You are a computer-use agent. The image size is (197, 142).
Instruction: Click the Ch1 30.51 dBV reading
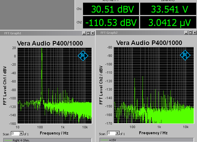click(x=111, y=9)
